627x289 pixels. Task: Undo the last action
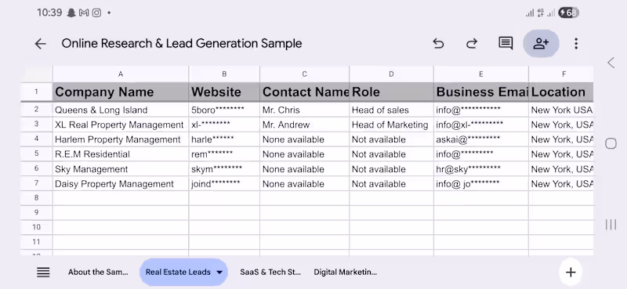point(438,43)
